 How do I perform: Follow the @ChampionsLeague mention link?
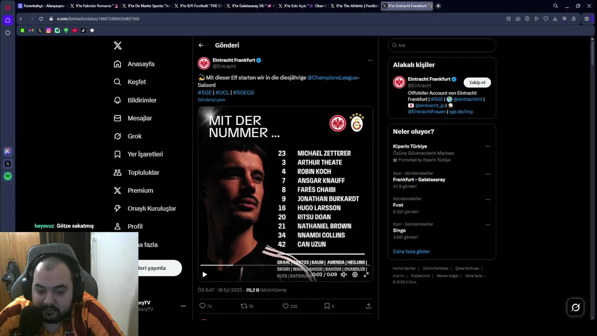point(332,77)
